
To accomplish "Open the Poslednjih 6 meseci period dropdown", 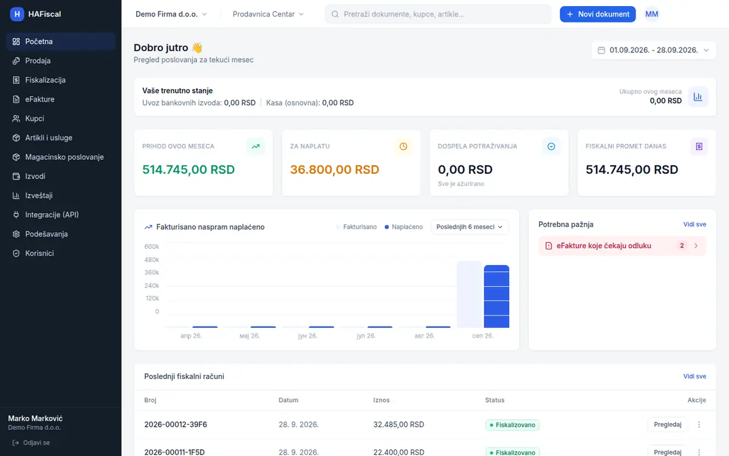I will (x=470, y=227).
